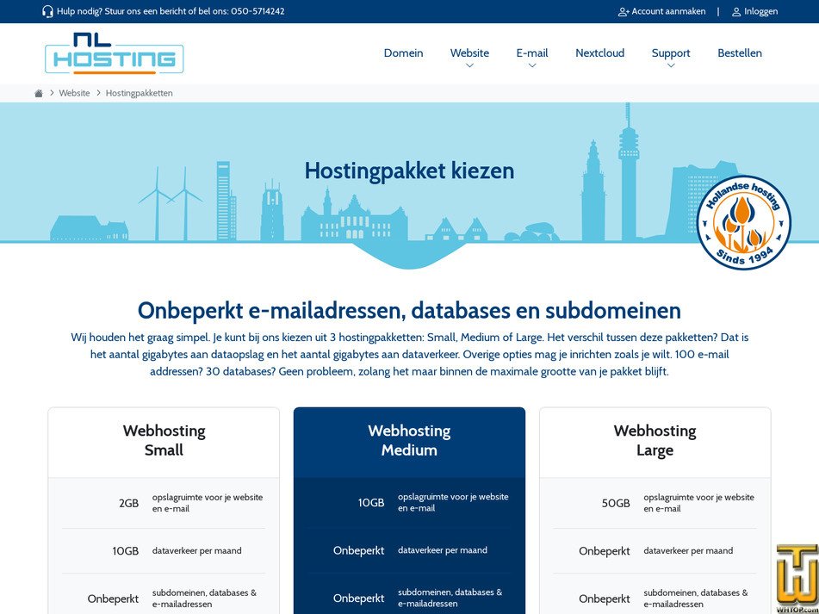Select the Webhosting Small package heading

pyautogui.click(x=164, y=440)
